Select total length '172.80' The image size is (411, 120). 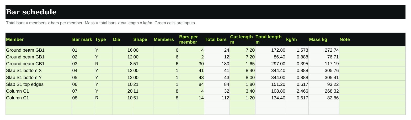pos(270,50)
